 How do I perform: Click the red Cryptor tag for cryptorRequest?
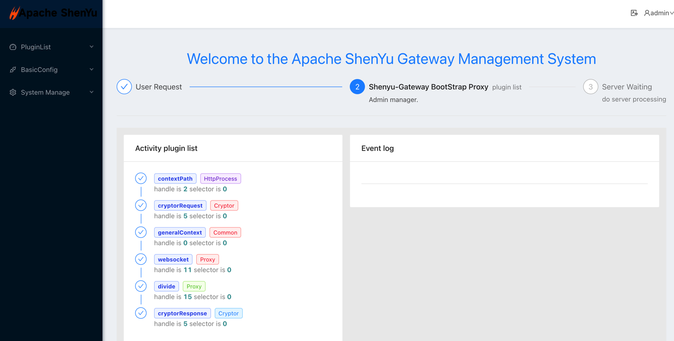[224, 206]
